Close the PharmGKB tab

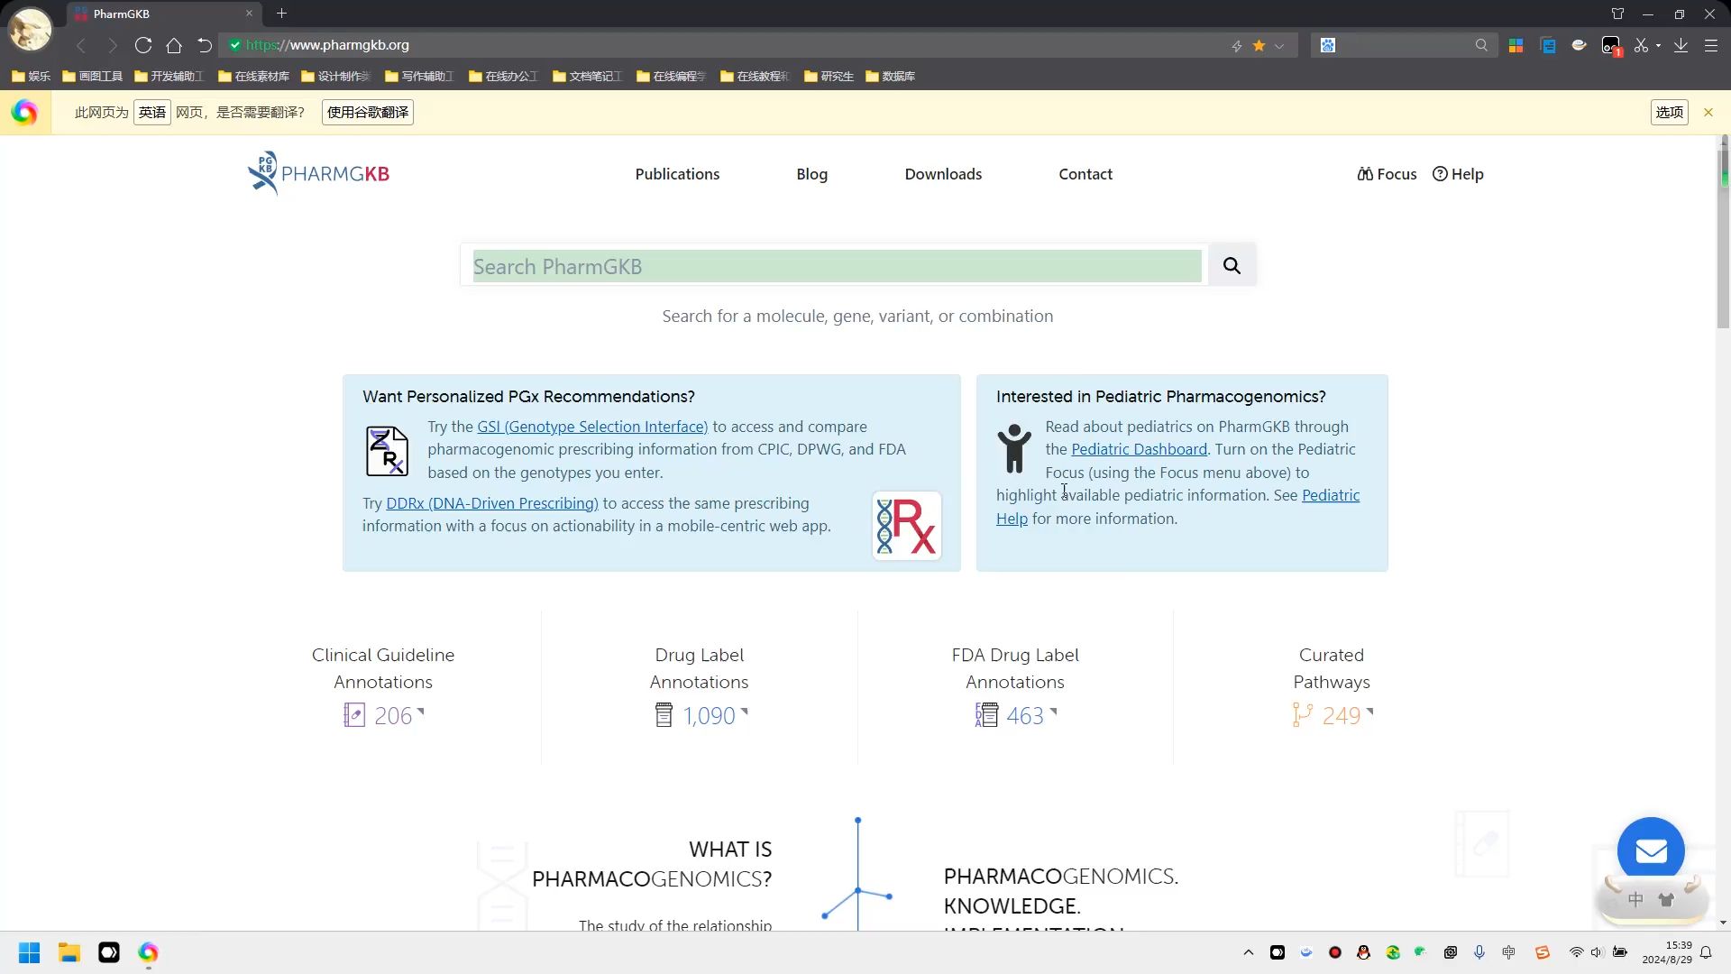(249, 14)
